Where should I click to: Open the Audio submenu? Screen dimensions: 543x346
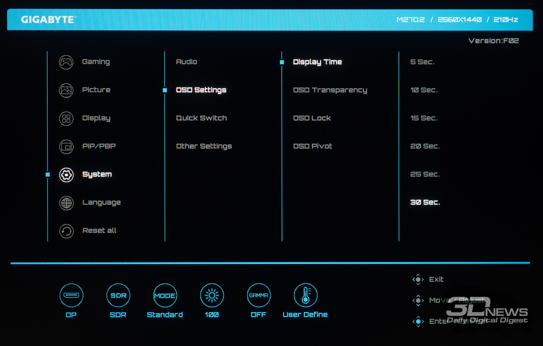tap(186, 62)
